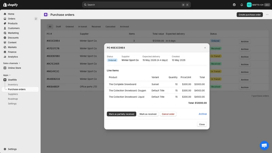Screen dimensions: 272x153
Task: Open the notifications bell
Action: 242,5
